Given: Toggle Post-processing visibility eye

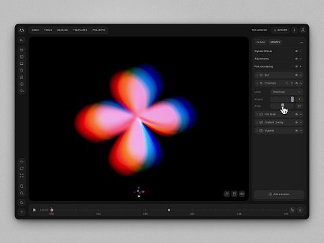Looking at the screenshot, I should point(296,66).
